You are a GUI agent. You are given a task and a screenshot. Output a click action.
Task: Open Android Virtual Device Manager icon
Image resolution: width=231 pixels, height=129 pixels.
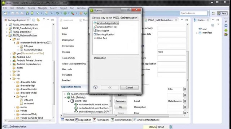(x=32, y=13)
